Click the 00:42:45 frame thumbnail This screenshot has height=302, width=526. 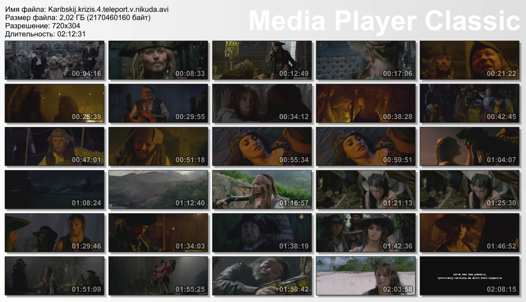tap(469, 103)
